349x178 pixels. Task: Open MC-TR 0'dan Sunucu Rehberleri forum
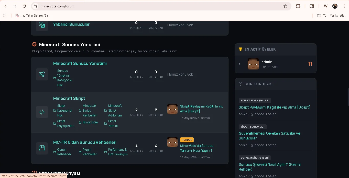(x=85, y=142)
